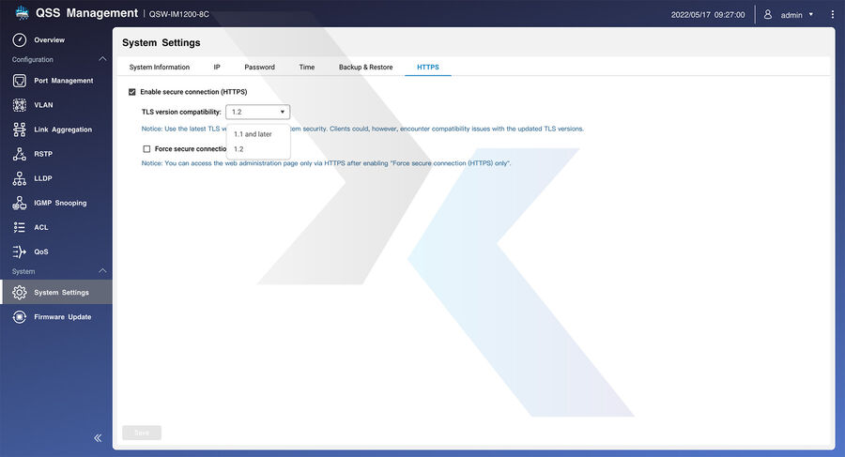Click the IGMP Snooping icon
This screenshot has width=845, height=457.
tap(19, 203)
